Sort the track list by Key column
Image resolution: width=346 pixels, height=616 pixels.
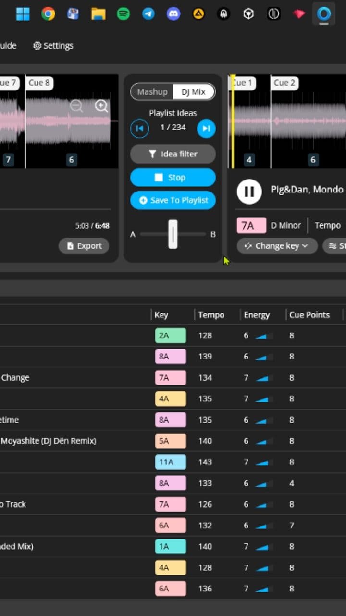coord(161,315)
